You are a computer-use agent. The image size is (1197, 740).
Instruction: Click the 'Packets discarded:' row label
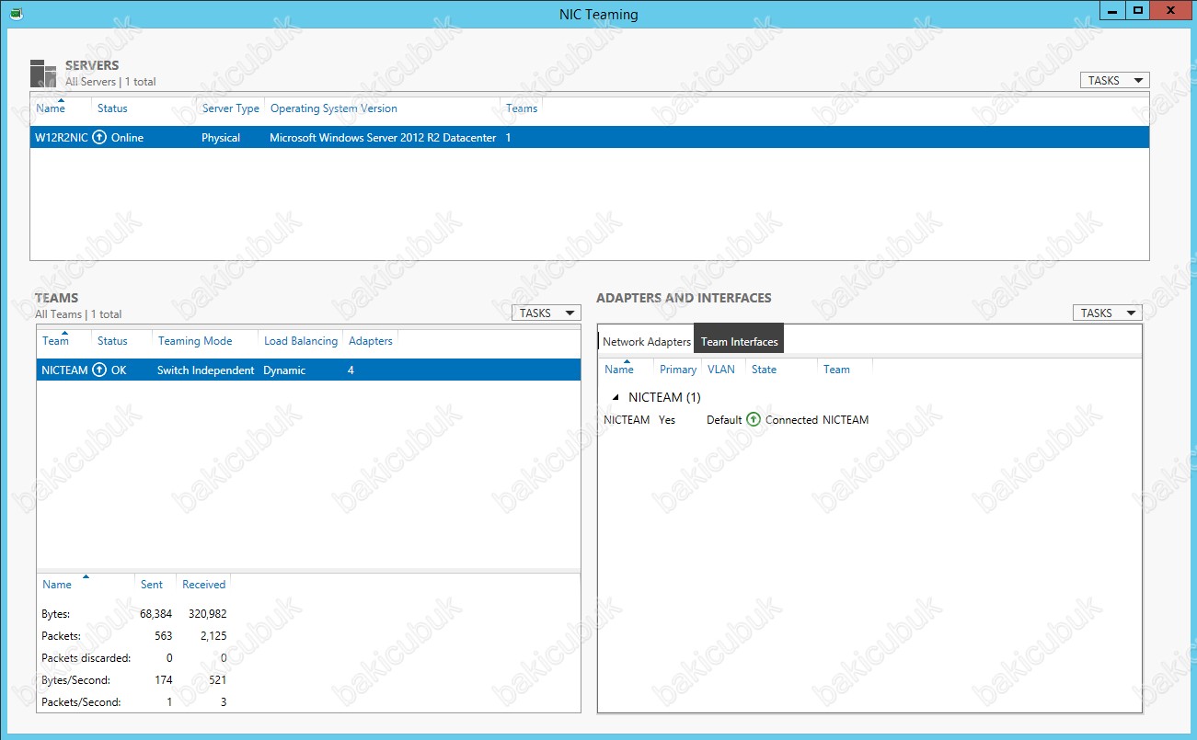point(86,658)
